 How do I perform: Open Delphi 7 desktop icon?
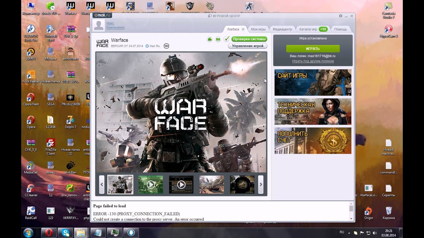tap(70, 122)
